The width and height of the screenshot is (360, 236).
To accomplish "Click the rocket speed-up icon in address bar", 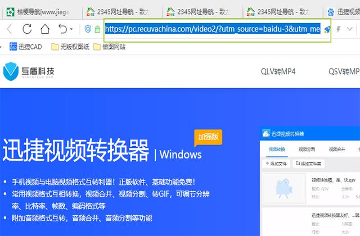I will (327, 29).
